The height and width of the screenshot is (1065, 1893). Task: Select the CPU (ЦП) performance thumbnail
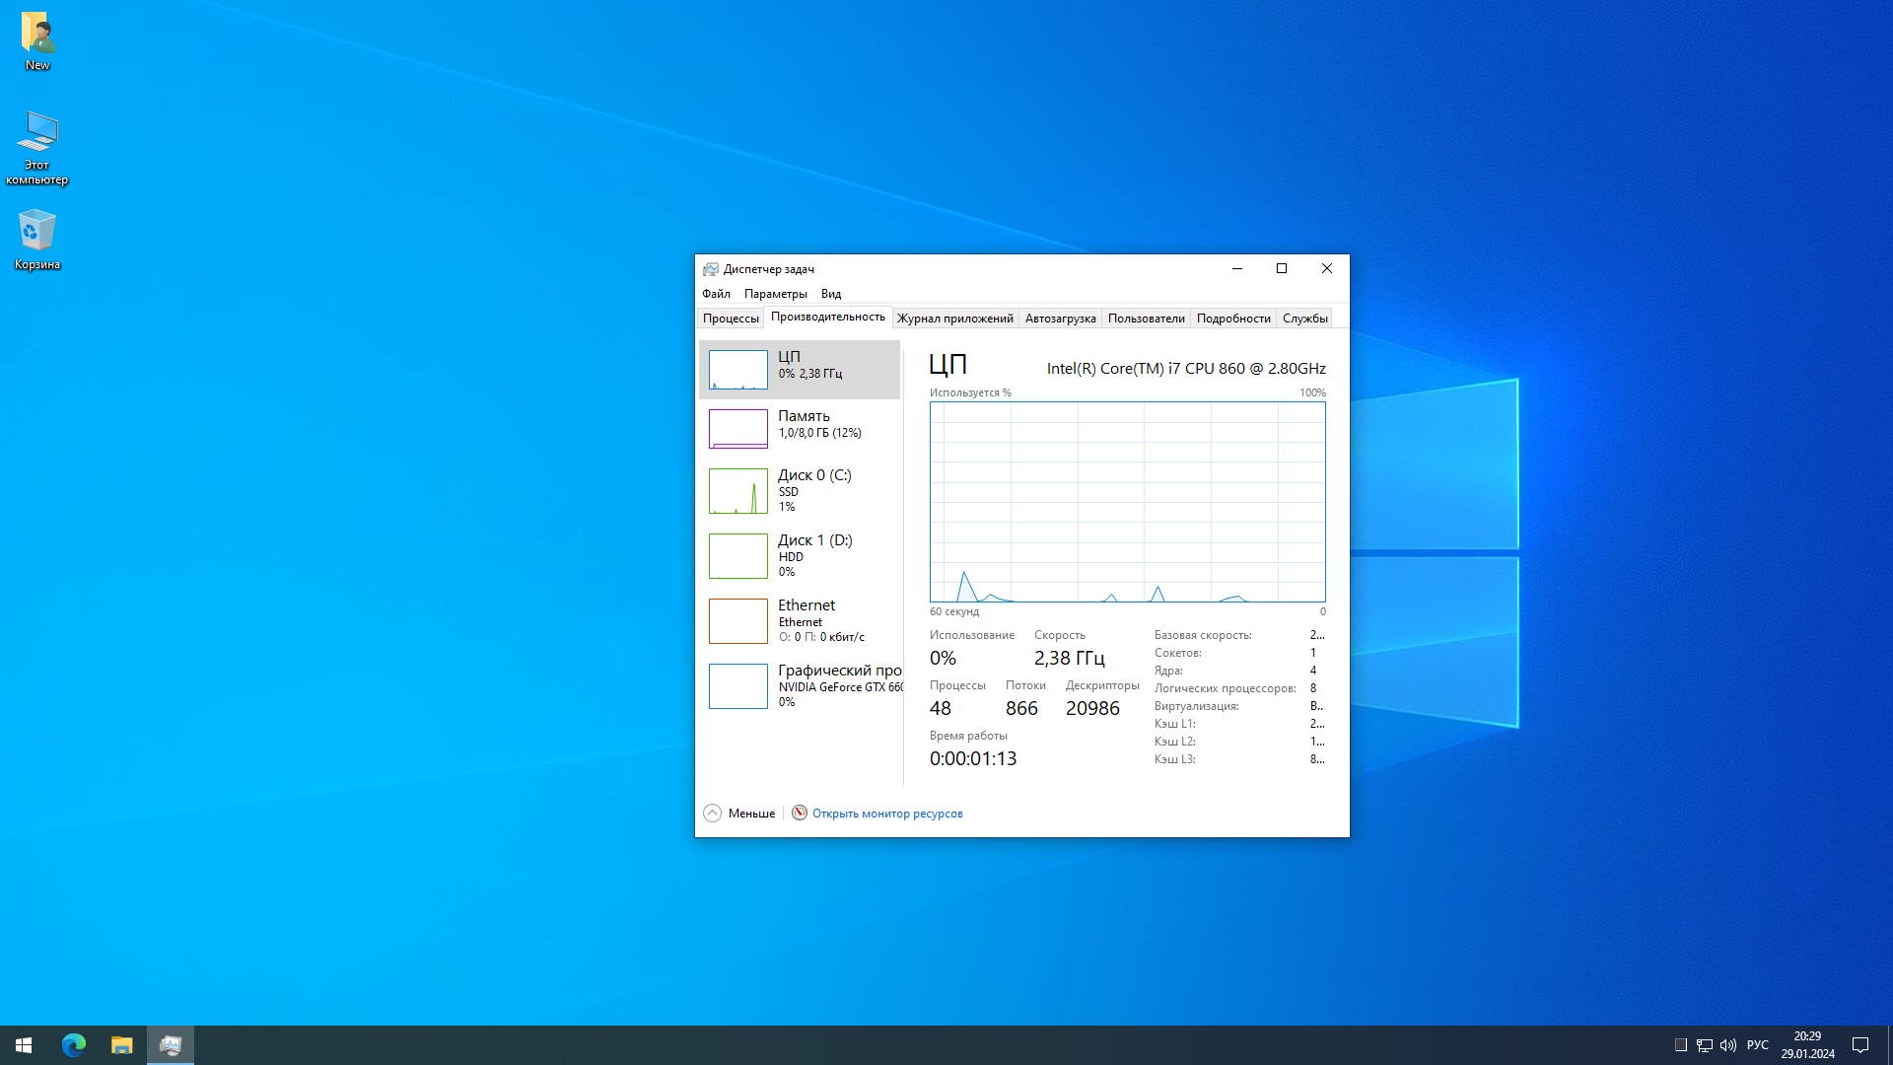pos(799,370)
